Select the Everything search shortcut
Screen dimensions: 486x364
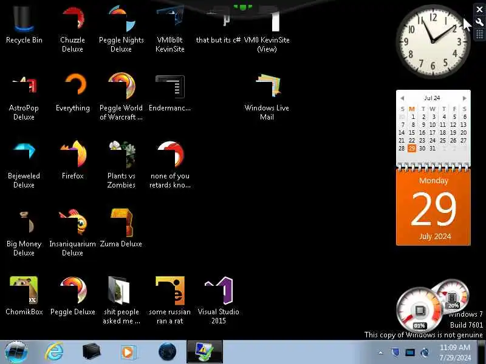coord(72,93)
